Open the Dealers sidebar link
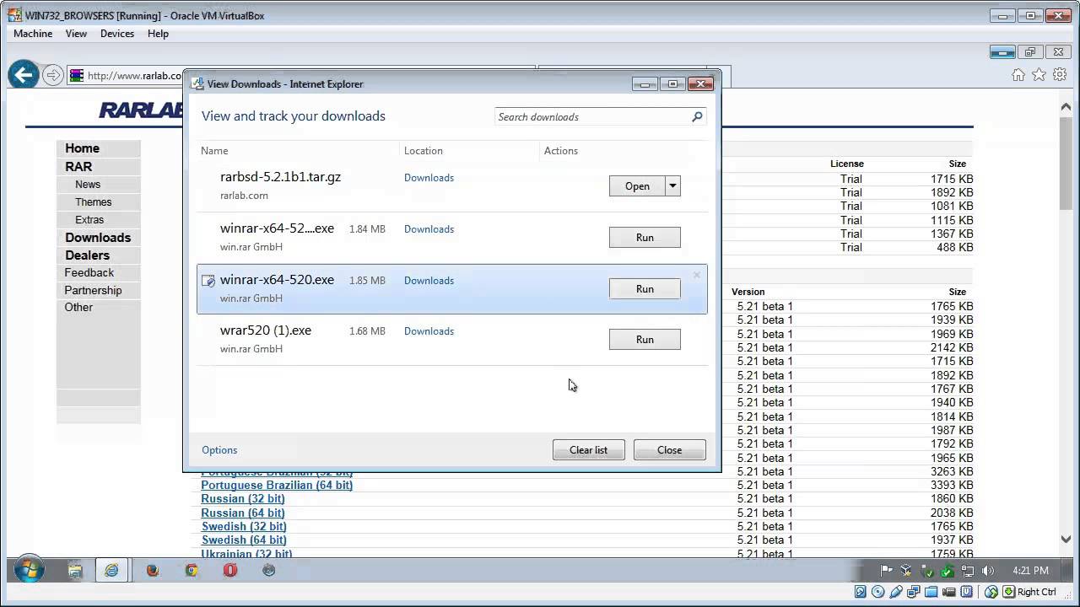 click(87, 255)
